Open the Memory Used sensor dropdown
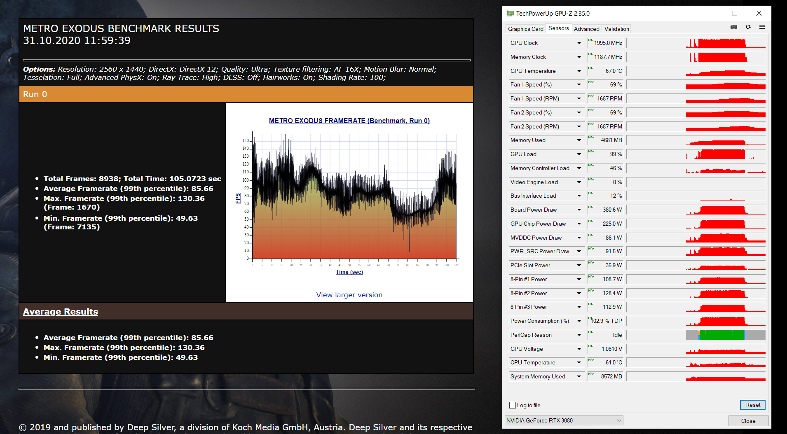This screenshot has width=787, height=434. pos(579,140)
